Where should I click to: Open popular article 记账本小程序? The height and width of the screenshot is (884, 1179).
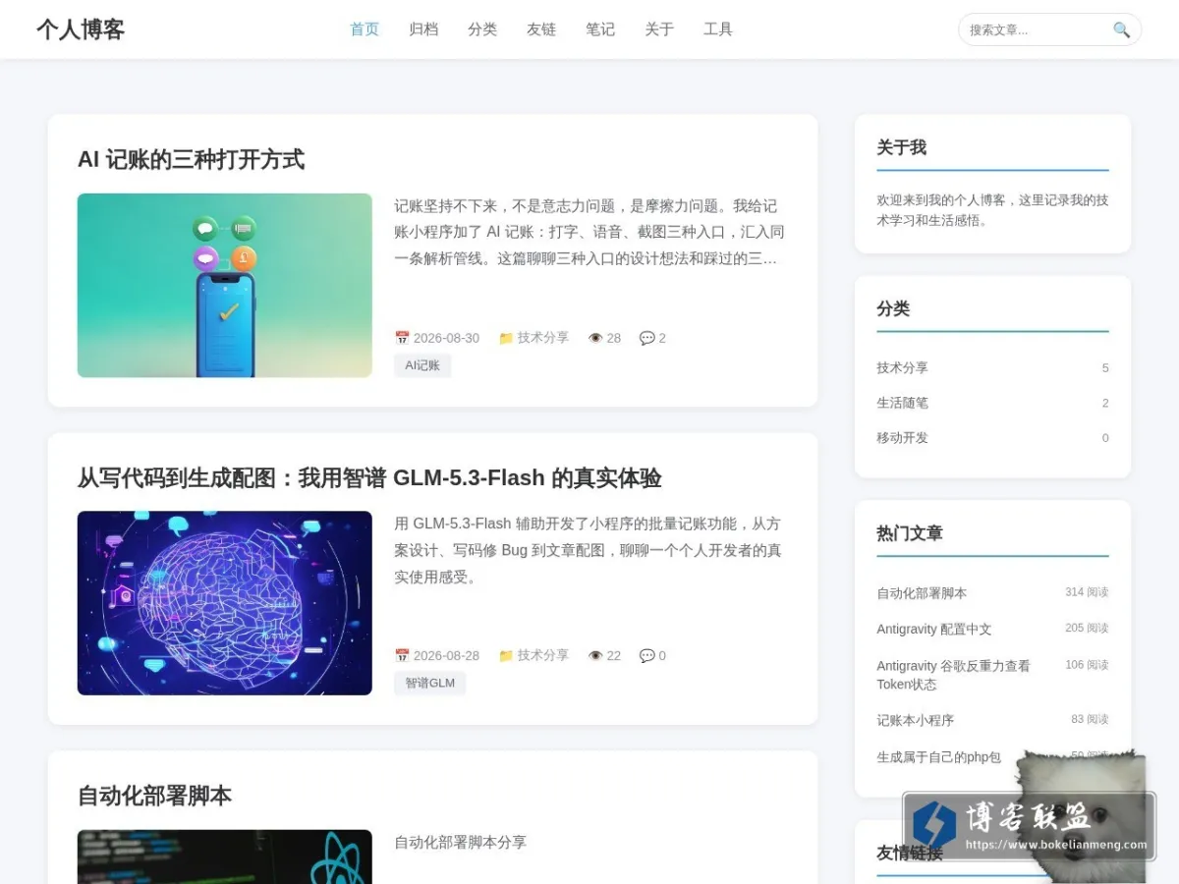(915, 721)
